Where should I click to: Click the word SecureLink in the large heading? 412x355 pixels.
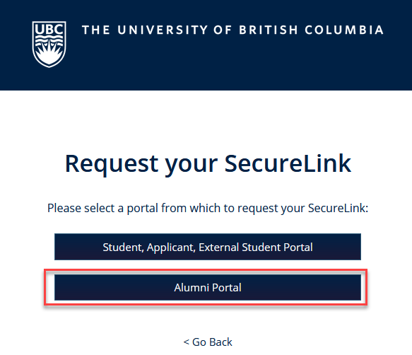[x=288, y=163]
